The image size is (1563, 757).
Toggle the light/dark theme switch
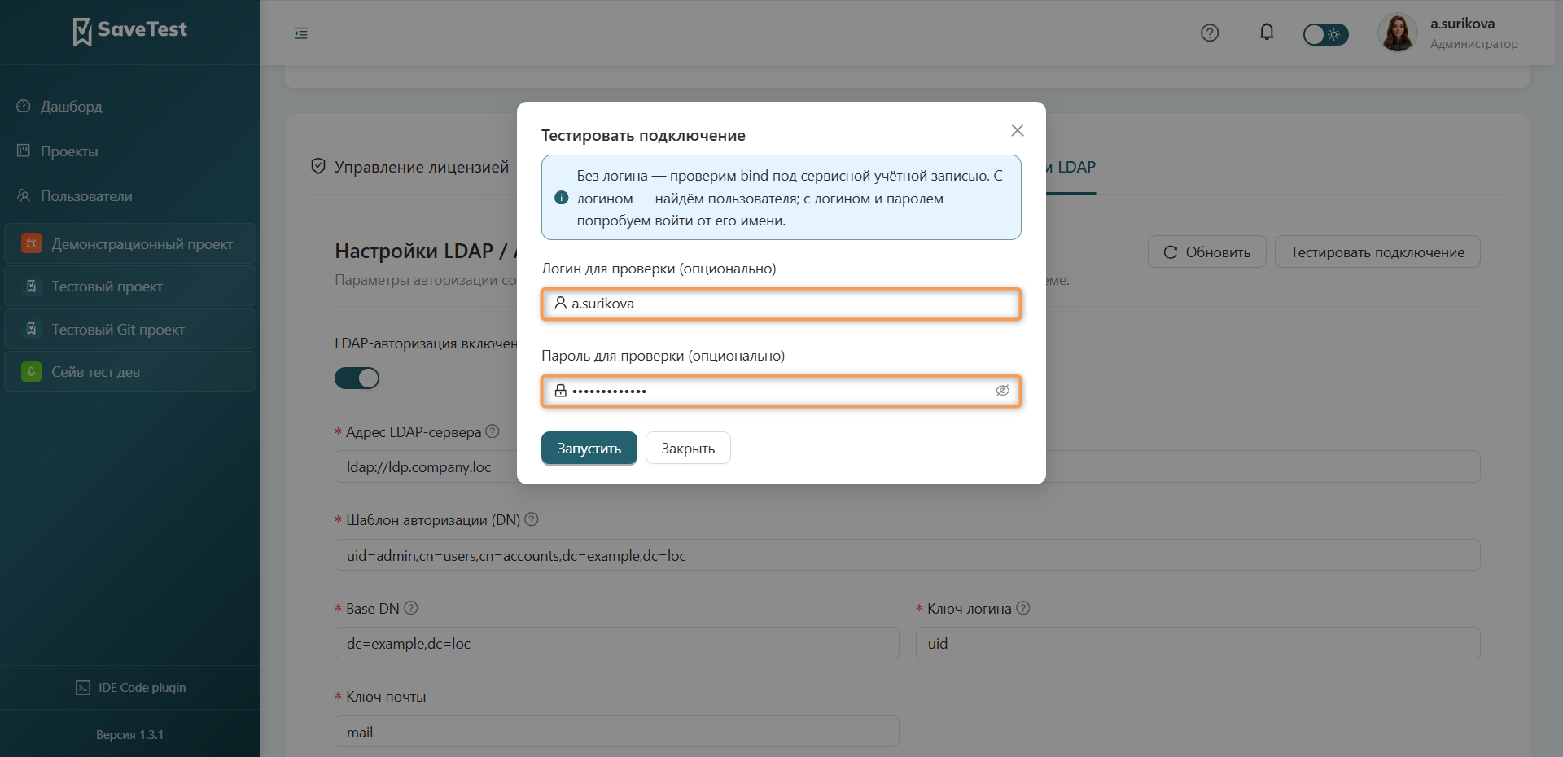coord(1325,34)
